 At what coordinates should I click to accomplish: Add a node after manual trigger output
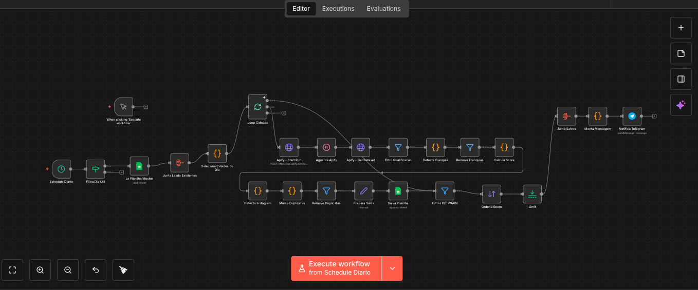click(146, 107)
